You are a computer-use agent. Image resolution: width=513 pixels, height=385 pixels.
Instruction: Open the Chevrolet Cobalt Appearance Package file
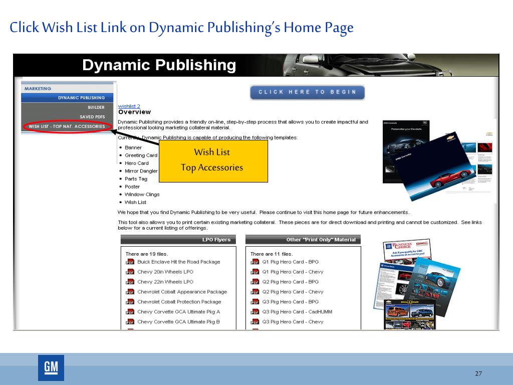click(x=182, y=292)
